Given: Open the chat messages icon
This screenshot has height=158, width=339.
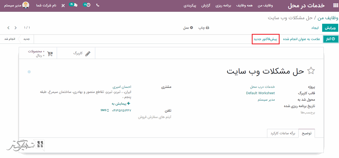Looking at the screenshot, I should coord(74,5).
